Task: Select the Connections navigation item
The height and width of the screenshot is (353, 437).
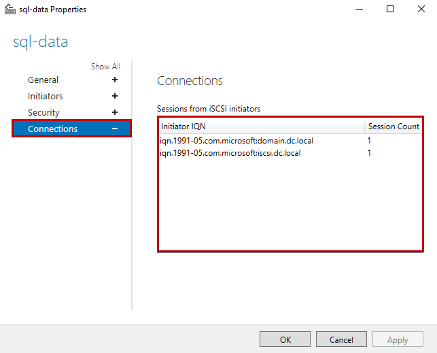Action: [x=52, y=129]
